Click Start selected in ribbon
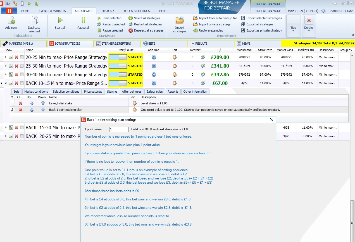The height and width of the screenshot is (242, 355). click(x=109, y=18)
